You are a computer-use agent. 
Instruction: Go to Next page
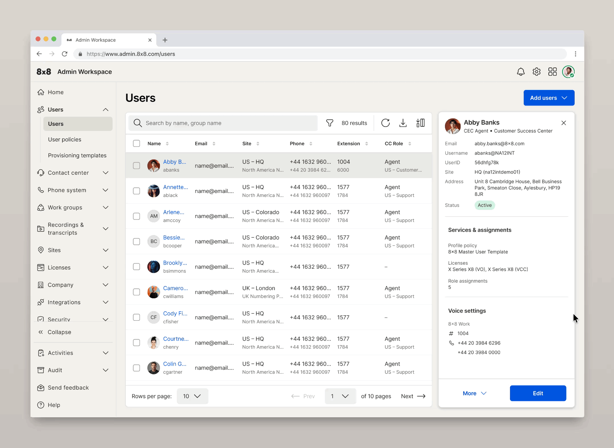click(x=413, y=396)
